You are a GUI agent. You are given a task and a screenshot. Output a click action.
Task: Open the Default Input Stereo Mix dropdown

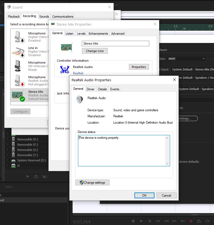coord(192,69)
